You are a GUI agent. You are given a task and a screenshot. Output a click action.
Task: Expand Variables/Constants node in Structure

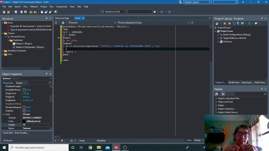[3, 51]
